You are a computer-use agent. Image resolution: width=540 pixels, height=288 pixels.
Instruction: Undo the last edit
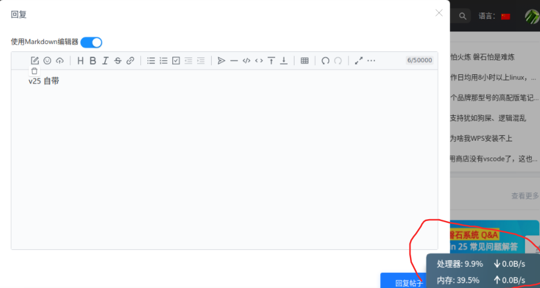(325, 61)
